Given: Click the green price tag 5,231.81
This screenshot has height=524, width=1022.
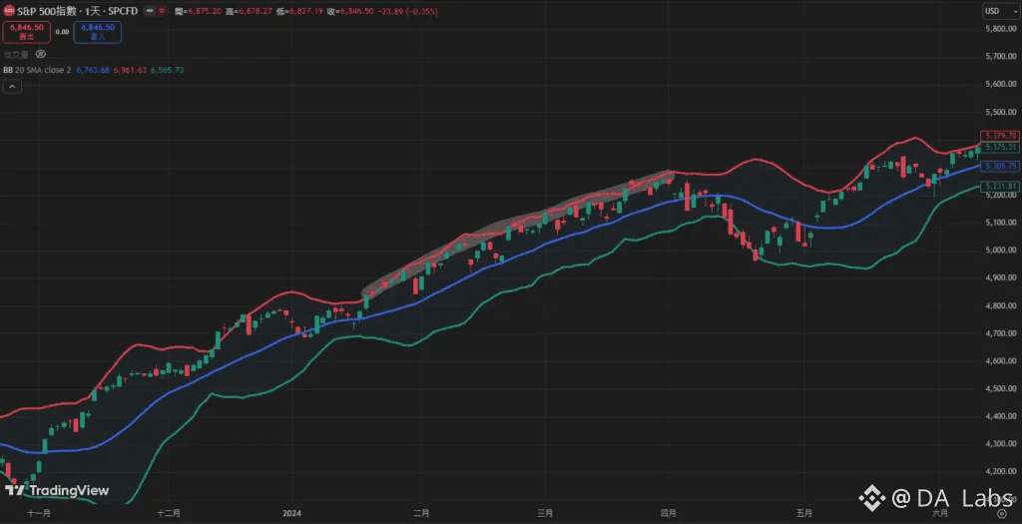Looking at the screenshot, I should 999,187.
